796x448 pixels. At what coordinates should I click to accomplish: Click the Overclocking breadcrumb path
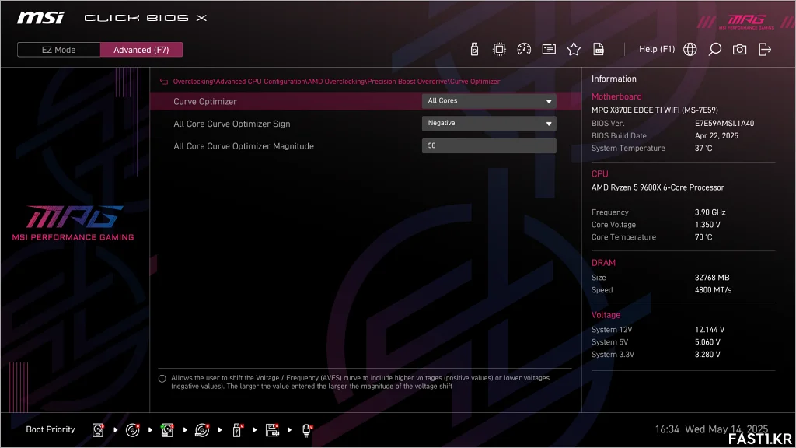pyautogui.click(x=337, y=81)
